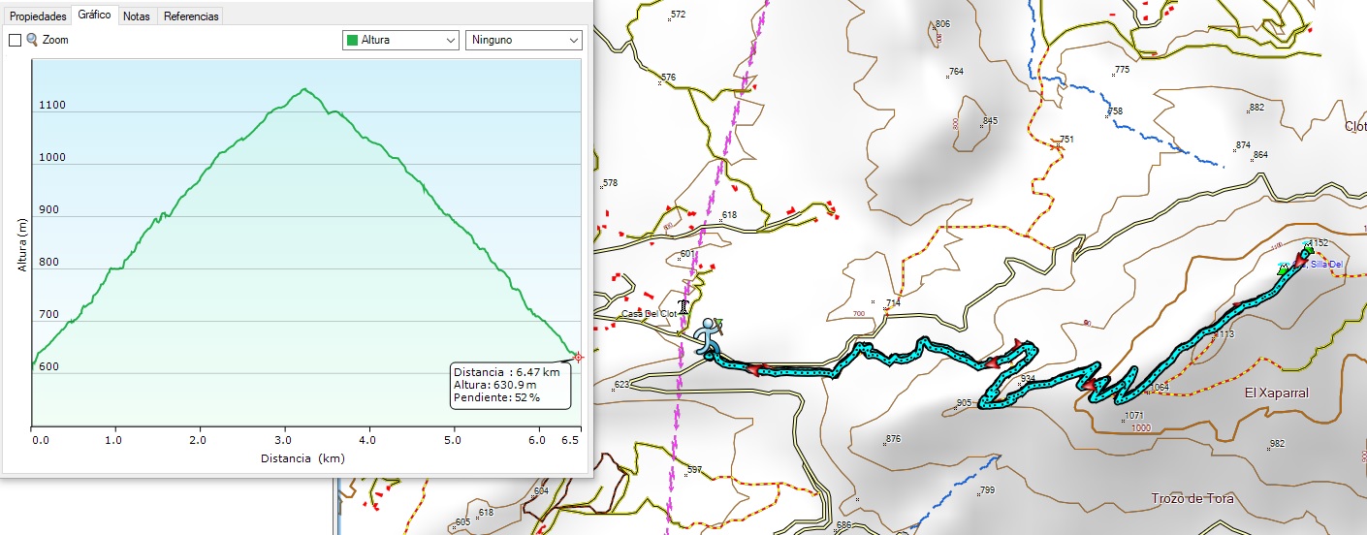Open the Notas tab
Viewport: 1367px width, 535px height.
pyautogui.click(x=137, y=16)
